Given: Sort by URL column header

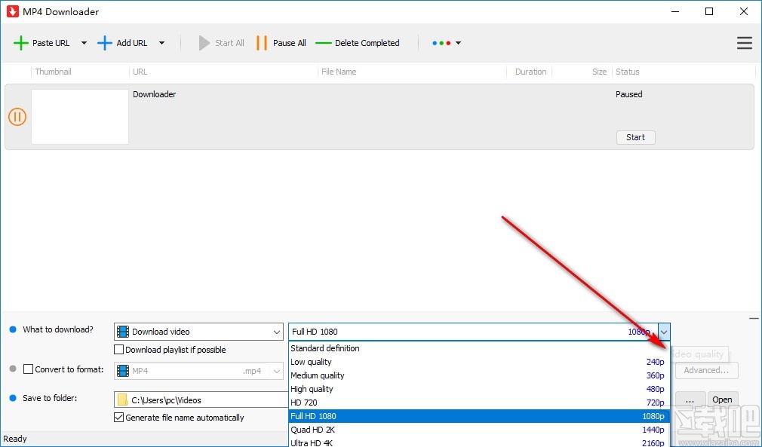Looking at the screenshot, I should (140, 72).
